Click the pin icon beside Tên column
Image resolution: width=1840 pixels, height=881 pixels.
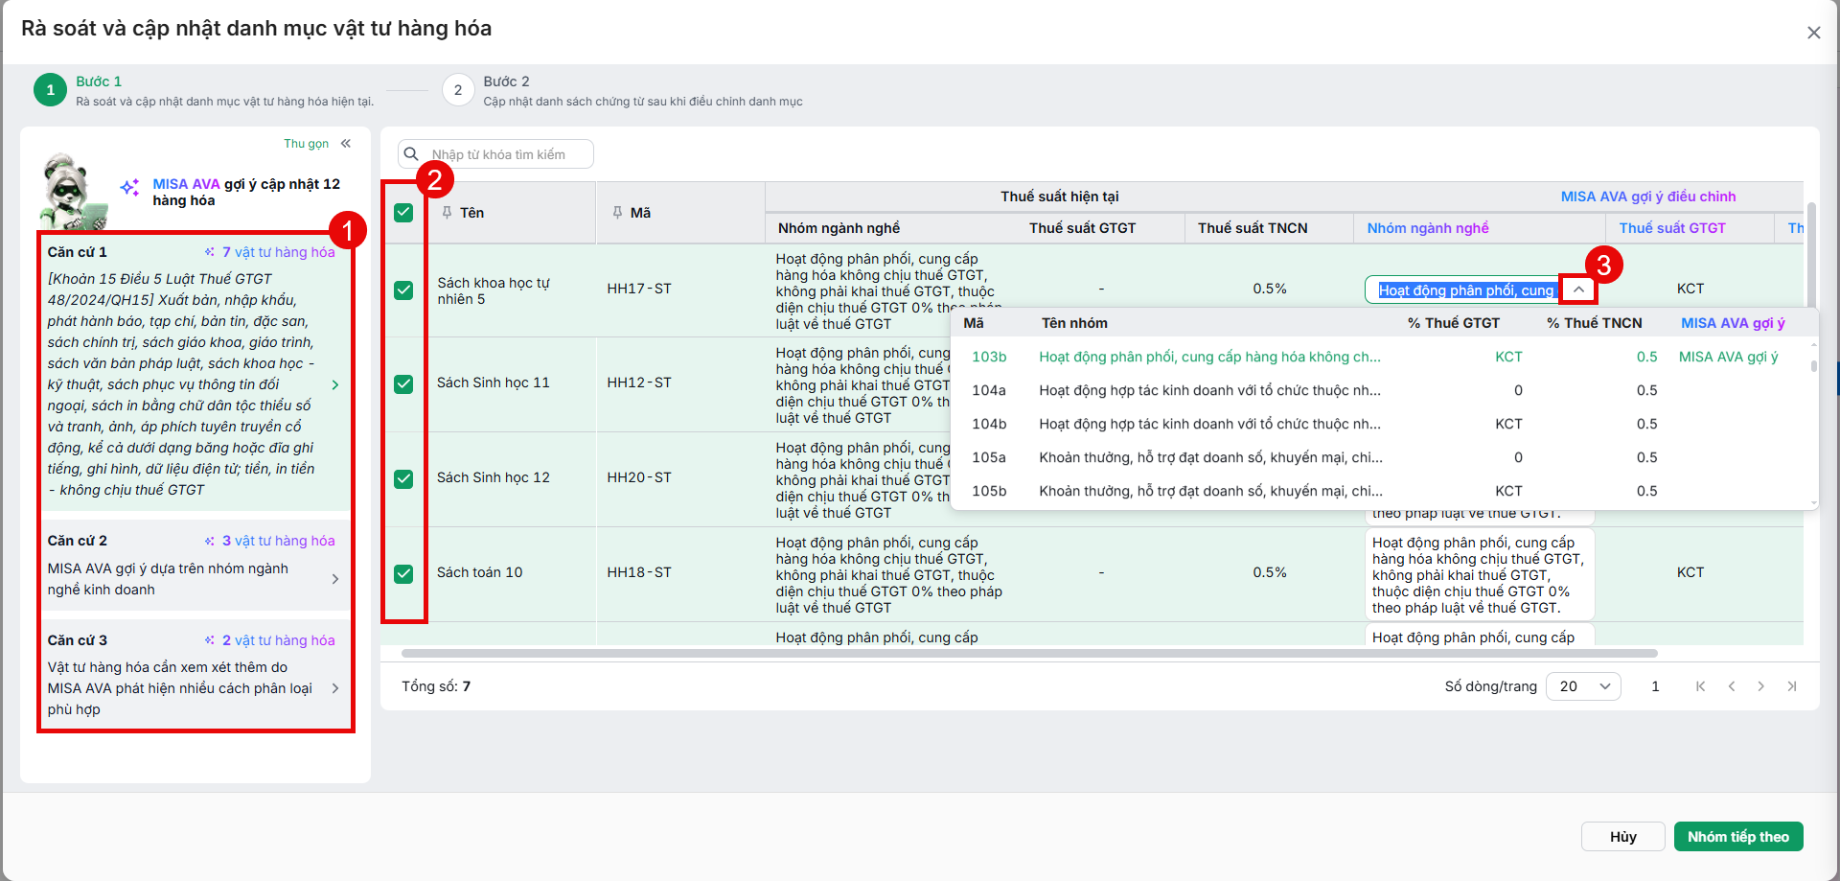(x=447, y=212)
